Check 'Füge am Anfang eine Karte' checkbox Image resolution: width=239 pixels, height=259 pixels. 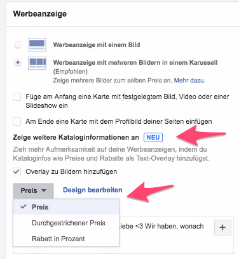17,97
